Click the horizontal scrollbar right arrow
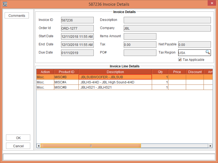The width and height of the screenshot is (218, 163). [x=210, y=146]
